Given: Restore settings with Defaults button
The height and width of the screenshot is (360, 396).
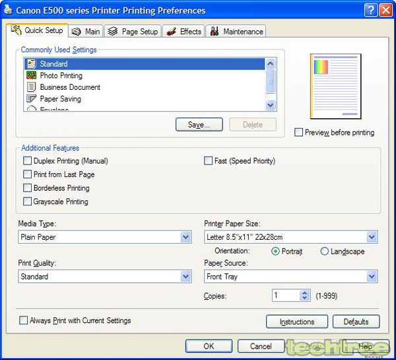Looking at the screenshot, I should coord(356,322).
